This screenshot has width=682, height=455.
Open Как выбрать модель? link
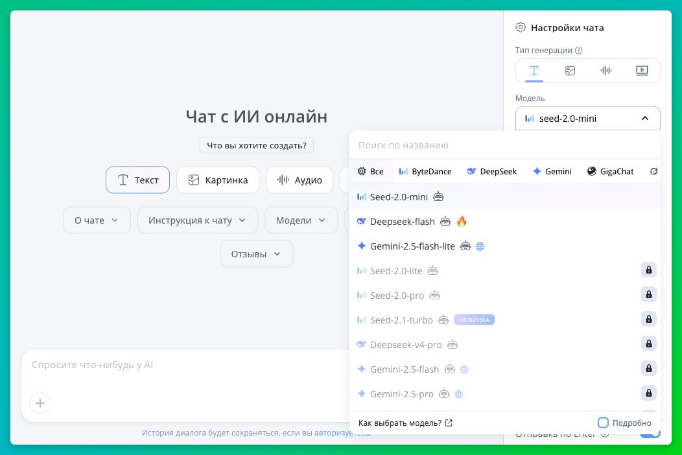pos(405,423)
